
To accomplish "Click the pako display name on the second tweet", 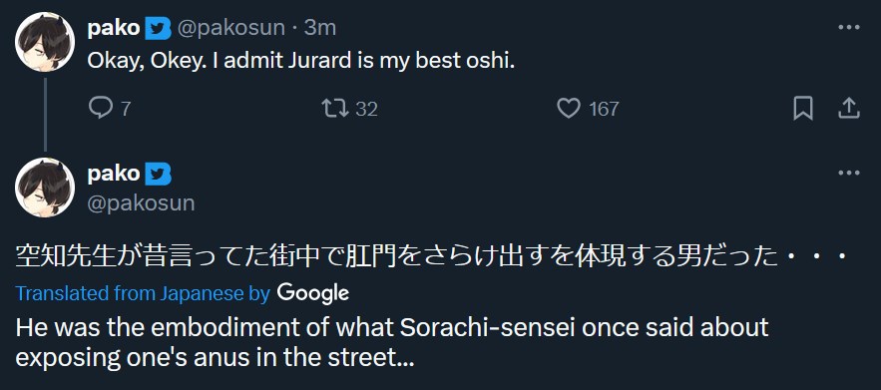I will (114, 174).
